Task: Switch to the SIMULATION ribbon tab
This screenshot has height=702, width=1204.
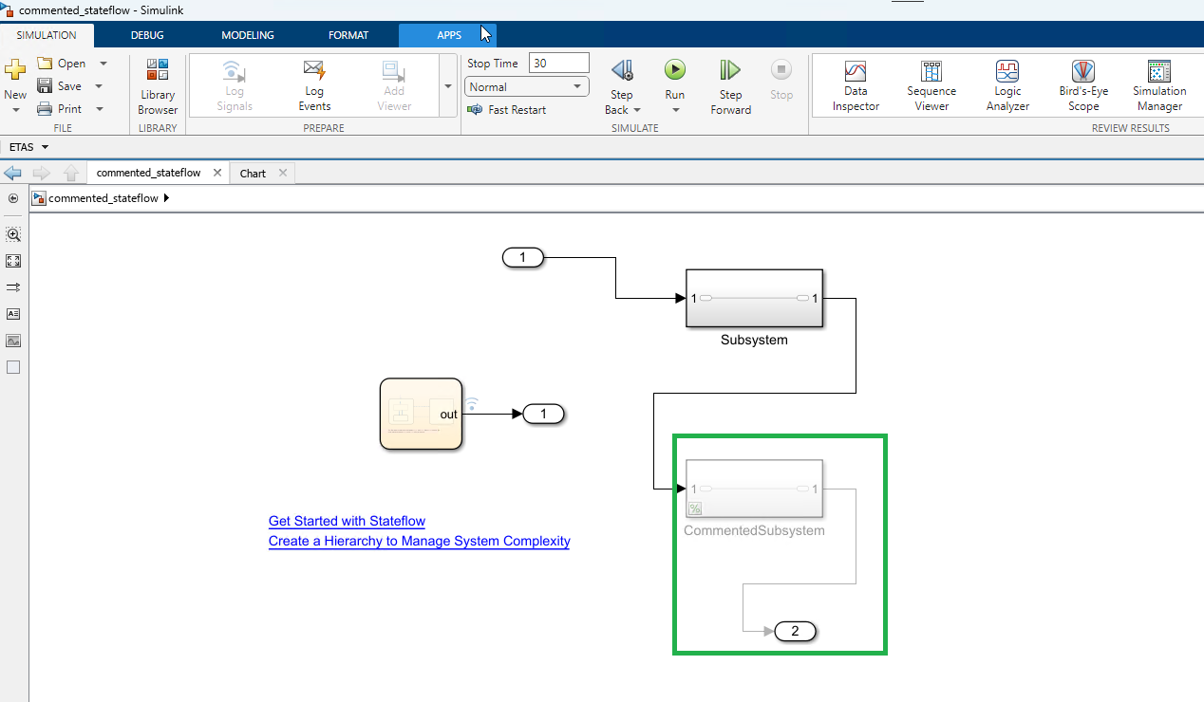Action: [x=47, y=35]
